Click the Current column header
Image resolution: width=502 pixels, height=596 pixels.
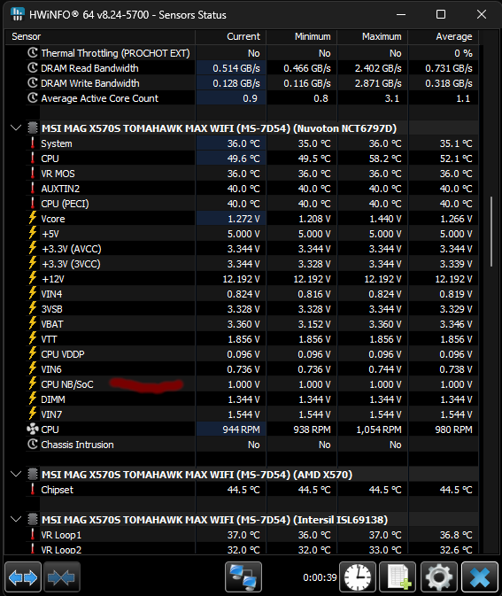tap(231, 36)
